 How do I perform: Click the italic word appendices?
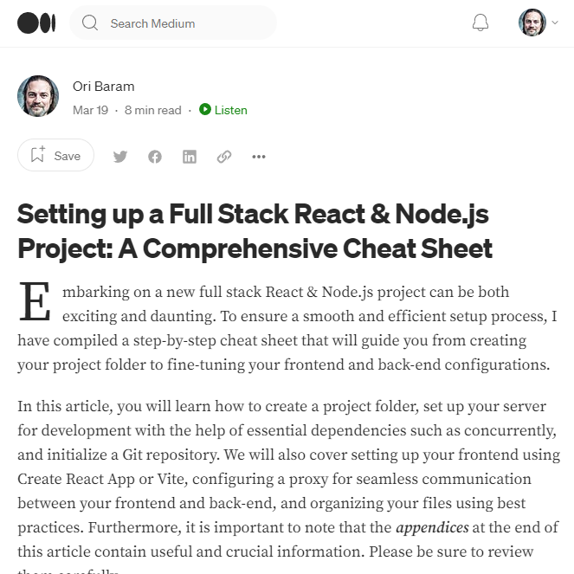pos(432,527)
